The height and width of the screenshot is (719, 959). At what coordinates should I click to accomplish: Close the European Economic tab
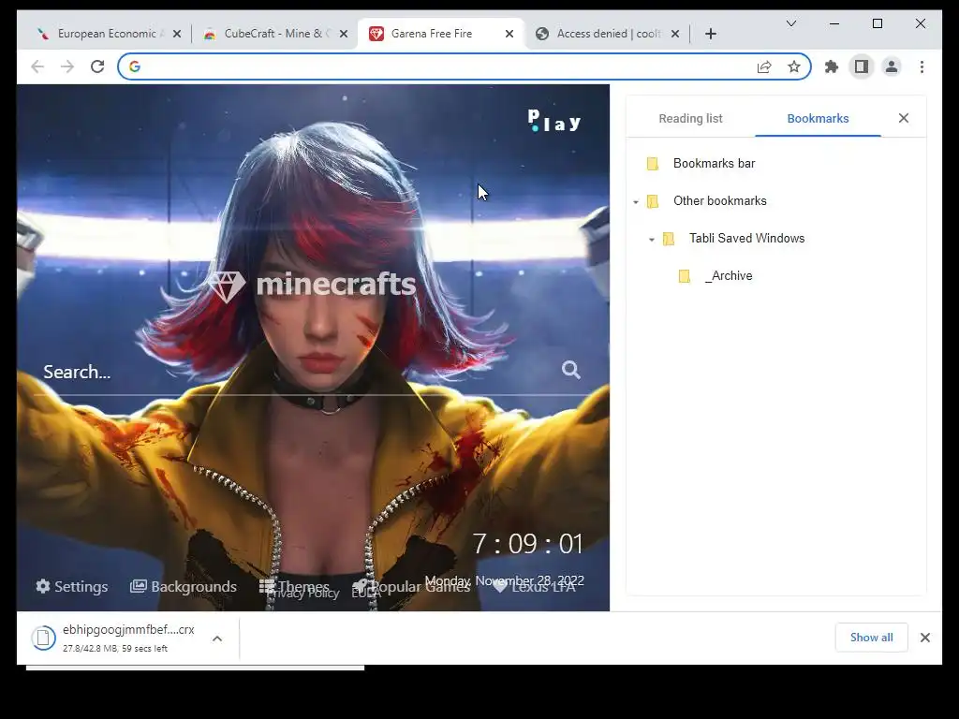click(x=177, y=35)
